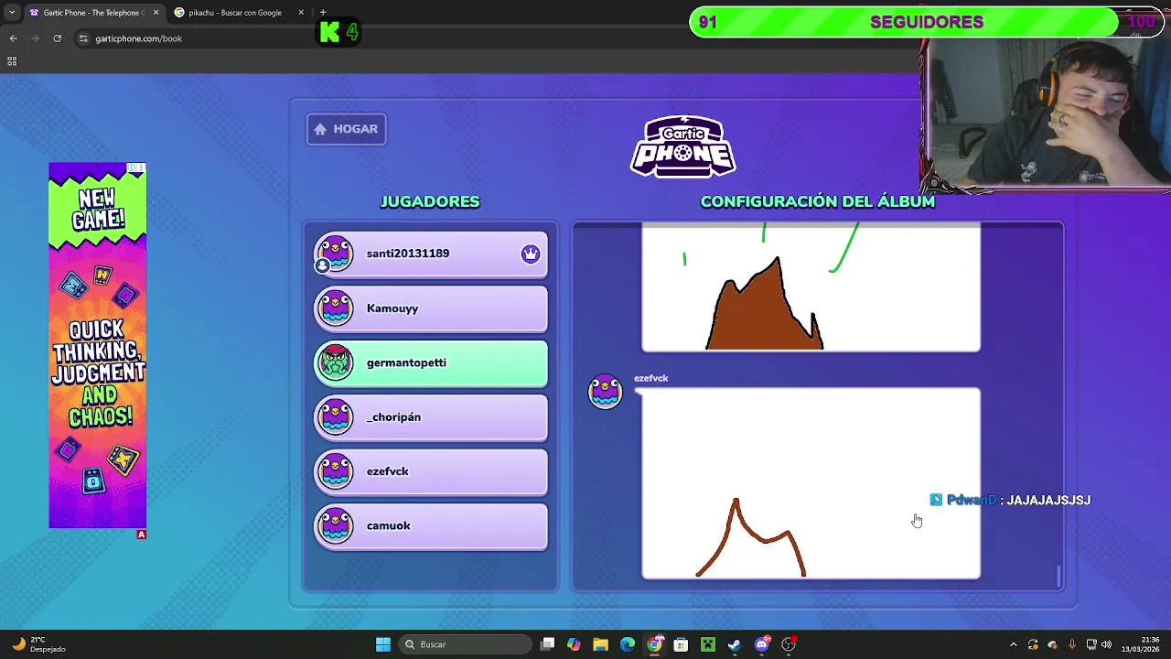Open the Windows Start menu
The image size is (1171, 659).
point(383,644)
